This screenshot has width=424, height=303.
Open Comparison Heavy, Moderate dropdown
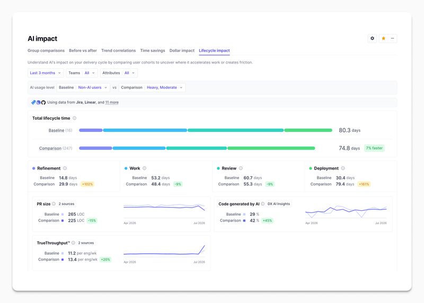[x=152, y=87]
